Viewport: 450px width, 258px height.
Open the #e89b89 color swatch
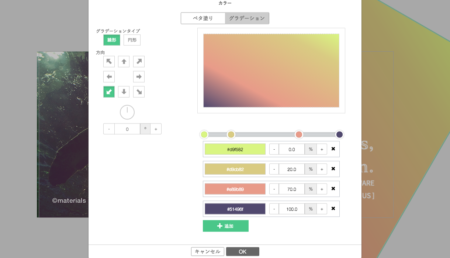coord(235,189)
